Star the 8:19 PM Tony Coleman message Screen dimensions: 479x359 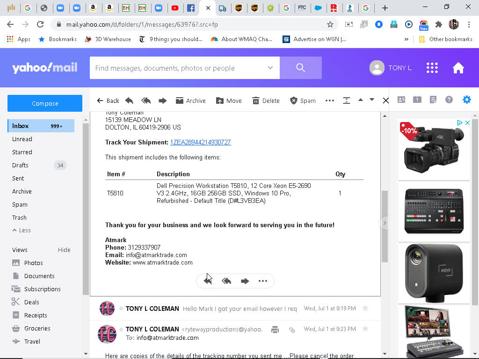(x=365, y=309)
